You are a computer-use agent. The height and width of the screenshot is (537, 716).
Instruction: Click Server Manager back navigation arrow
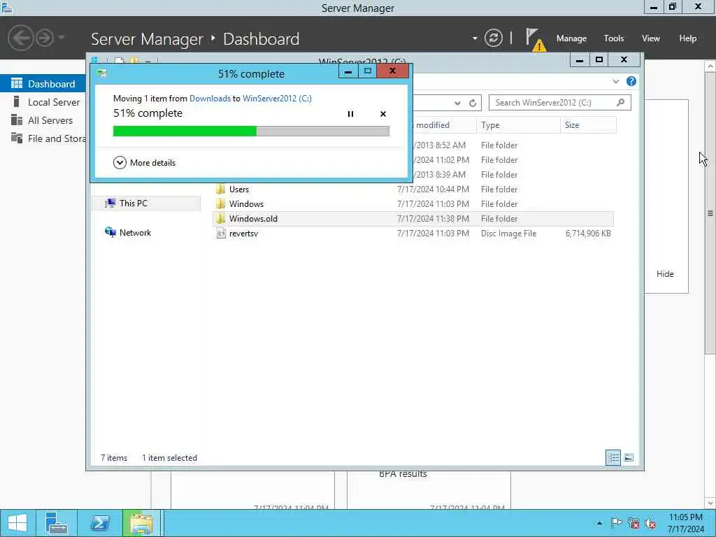(x=21, y=38)
